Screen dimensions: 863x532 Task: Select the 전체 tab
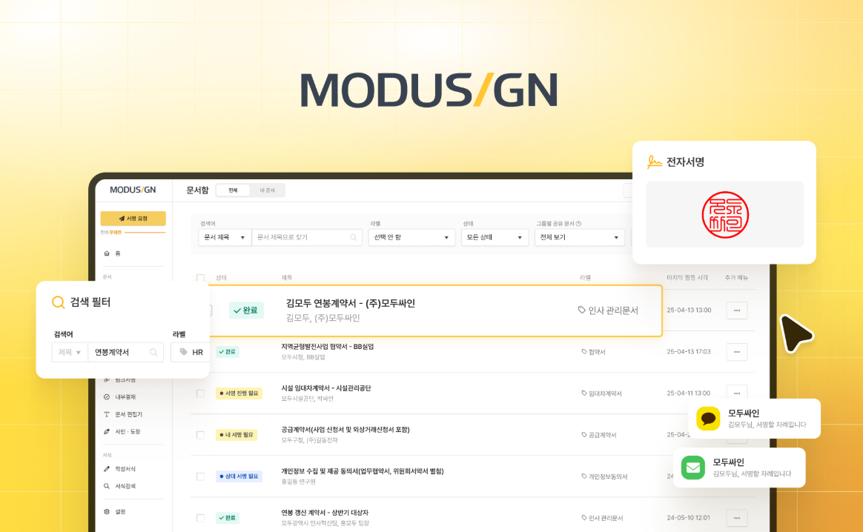233,190
